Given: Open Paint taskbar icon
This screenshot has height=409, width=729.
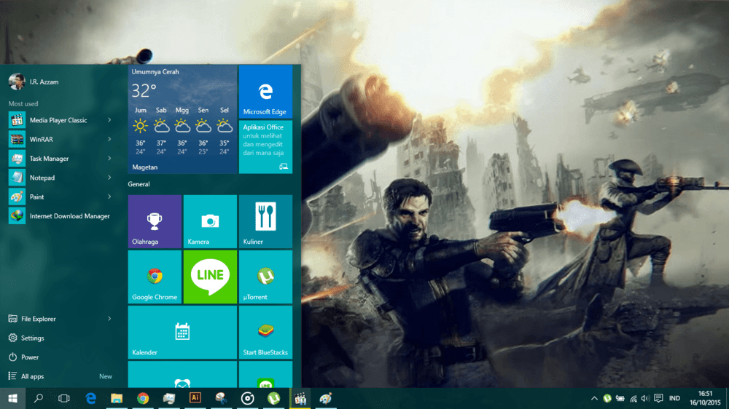Looking at the screenshot, I should [325, 398].
